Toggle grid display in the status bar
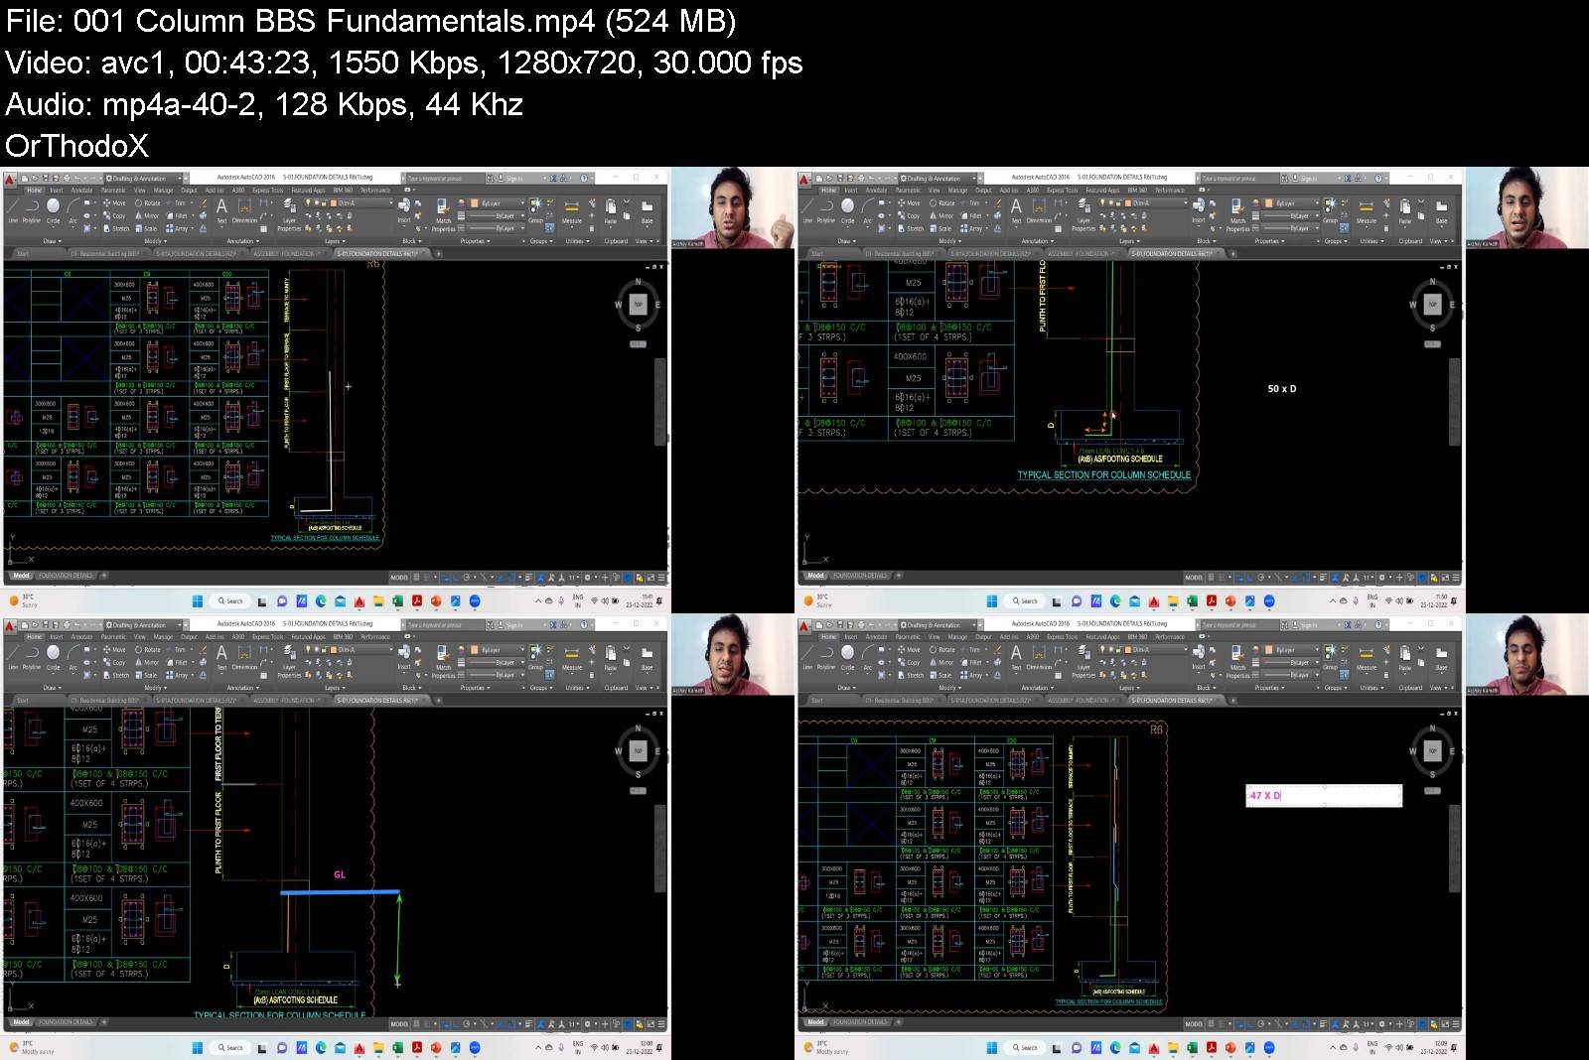The width and height of the screenshot is (1589, 1060). point(414,577)
